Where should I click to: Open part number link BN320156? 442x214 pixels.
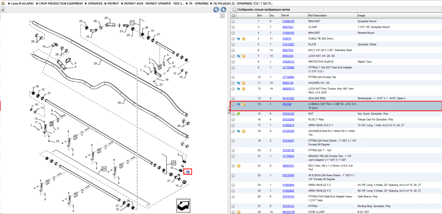[288, 212]
